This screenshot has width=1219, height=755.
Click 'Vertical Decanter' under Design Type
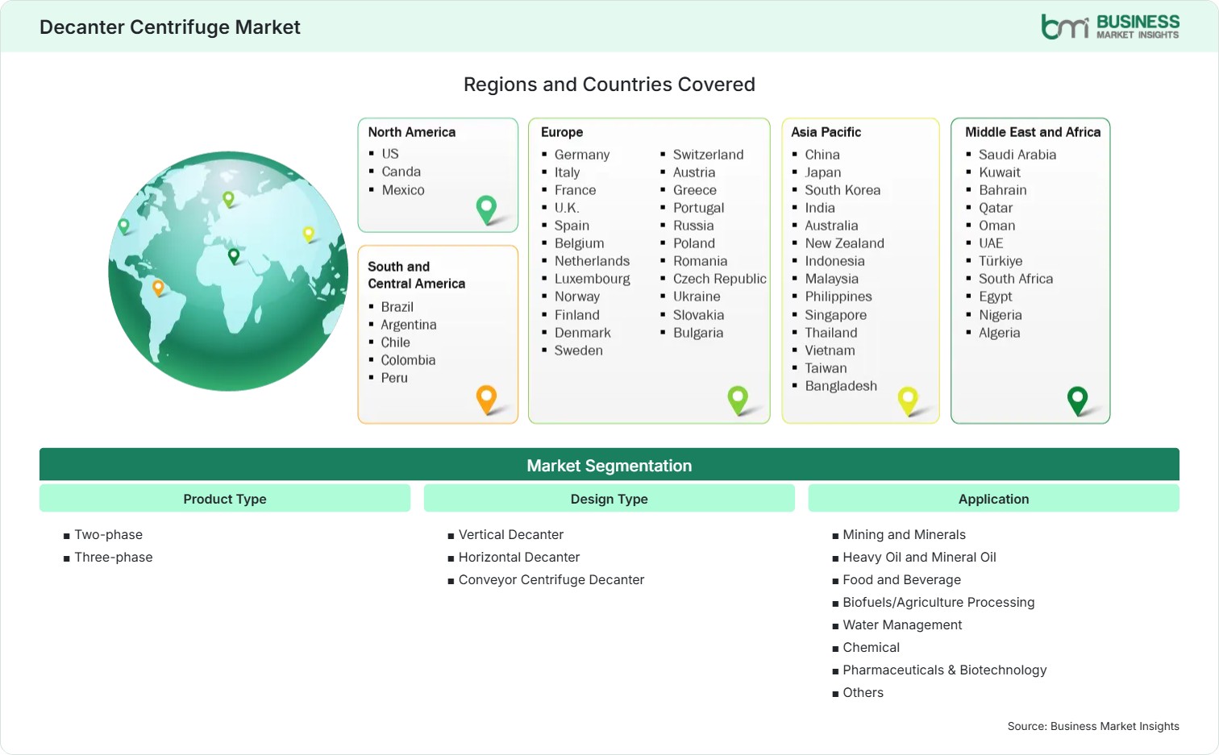(511, 535)
